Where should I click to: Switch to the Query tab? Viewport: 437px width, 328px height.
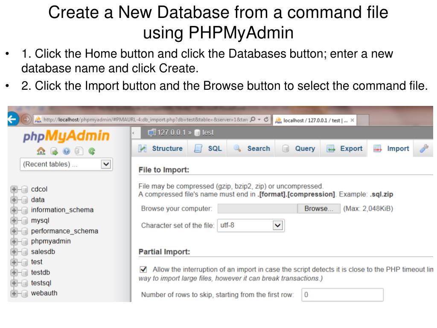(298, 149)
